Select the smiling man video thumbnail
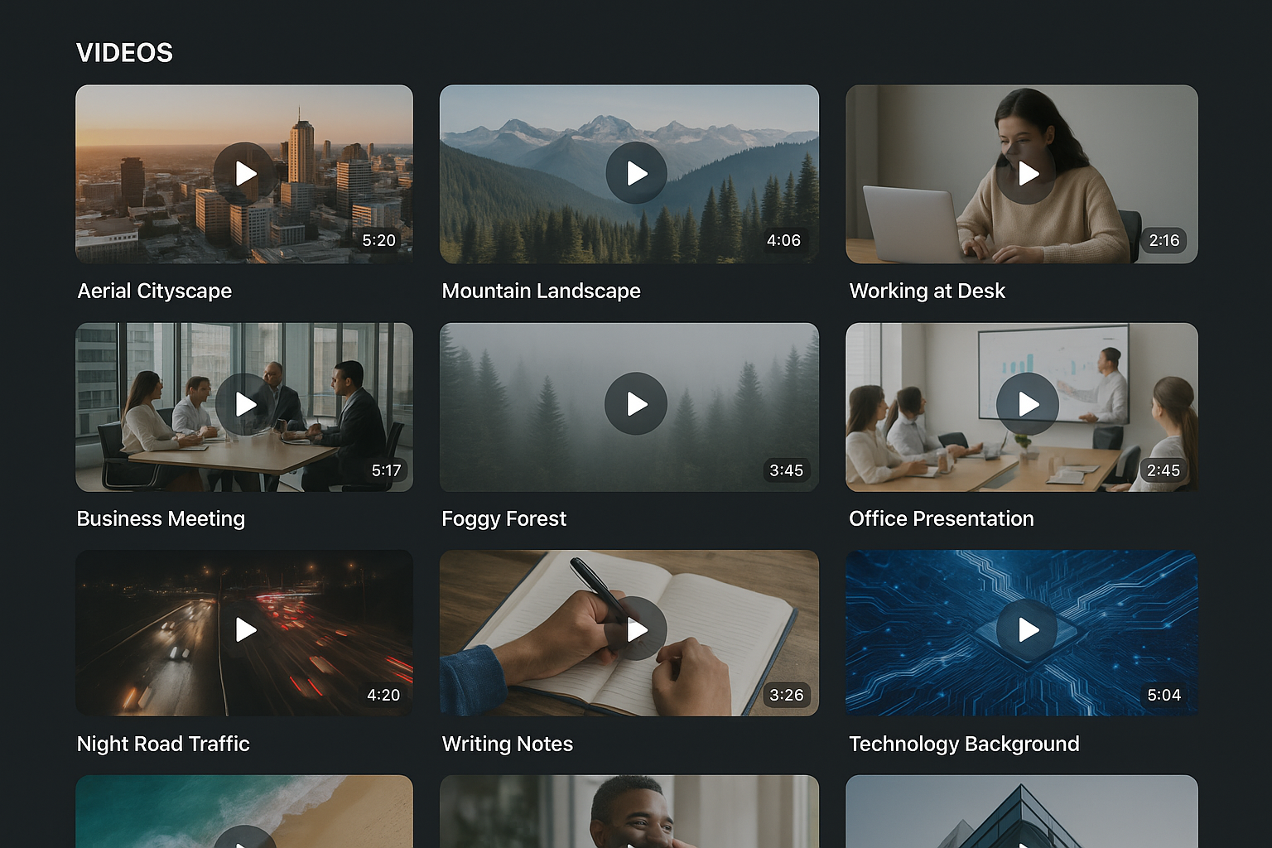Image resolution: width=1272 pixels, height=848 pixels. 629,812
